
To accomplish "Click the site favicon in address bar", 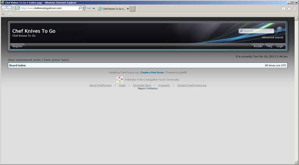I will (18, 8).
